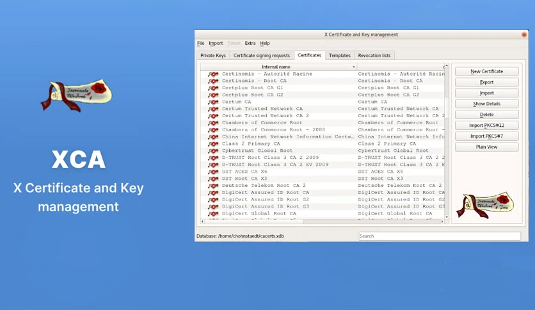Select the Certificates tab
The width and height of the screenshot is (535, 310).
coord(310,55)
